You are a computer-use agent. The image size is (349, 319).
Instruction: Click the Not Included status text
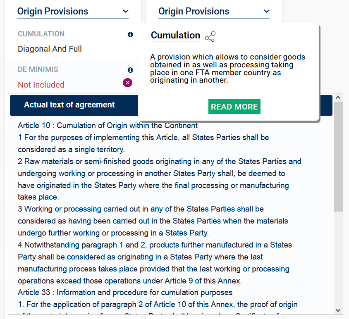pyautogui.click(x=41, y=85)
